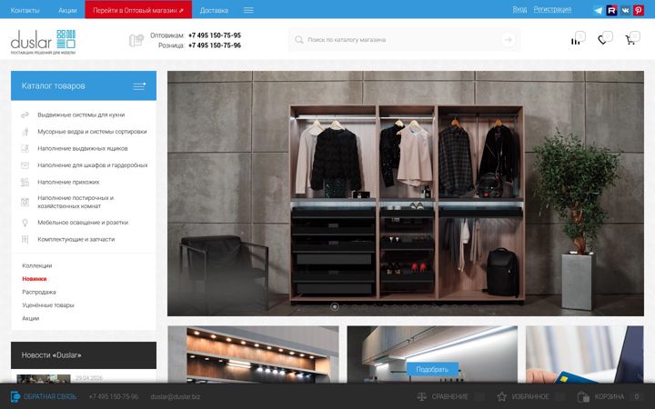Click icon for Комплектующие и запчасти
This screenshot has height=409, width=655.
[x=25, y=239]
